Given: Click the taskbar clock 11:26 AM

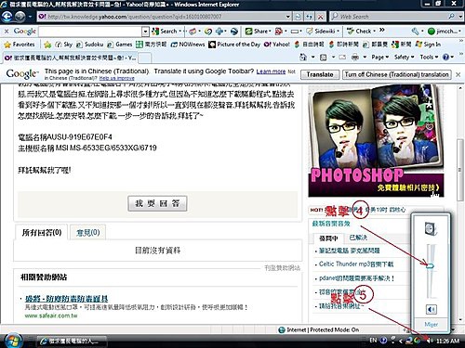Looking at the screenshot, I should (x=447, y=341).
